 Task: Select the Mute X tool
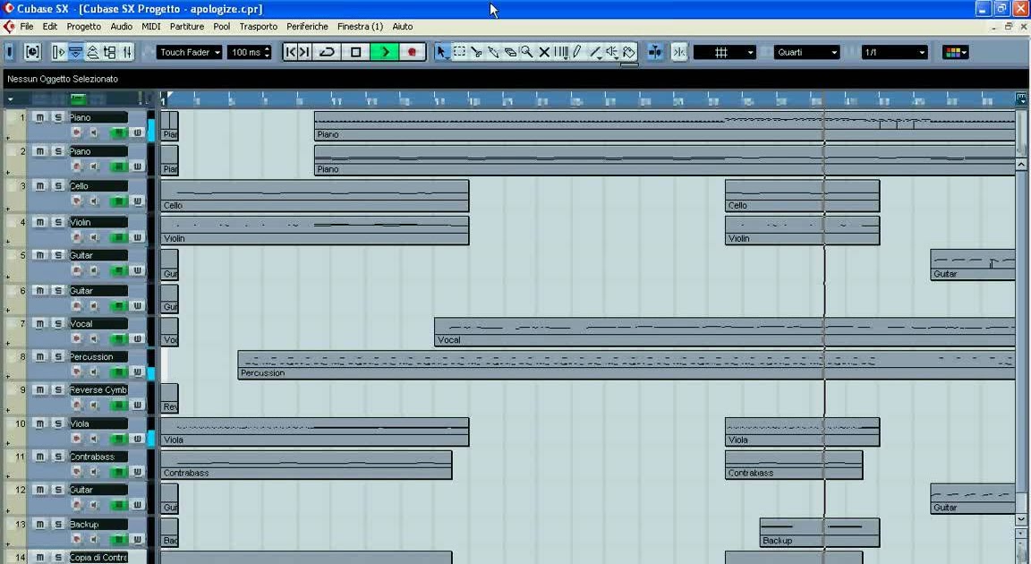pos(544,52)
